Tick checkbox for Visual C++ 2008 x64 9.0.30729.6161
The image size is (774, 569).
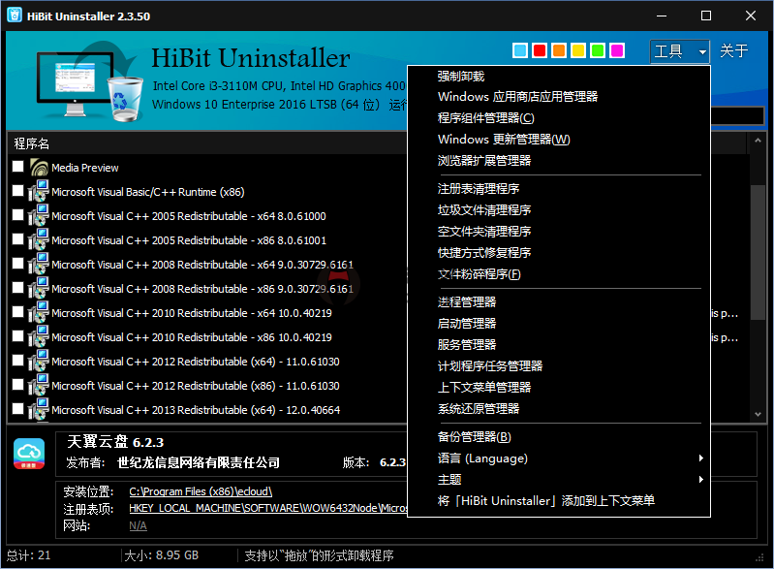coord(18,265)
